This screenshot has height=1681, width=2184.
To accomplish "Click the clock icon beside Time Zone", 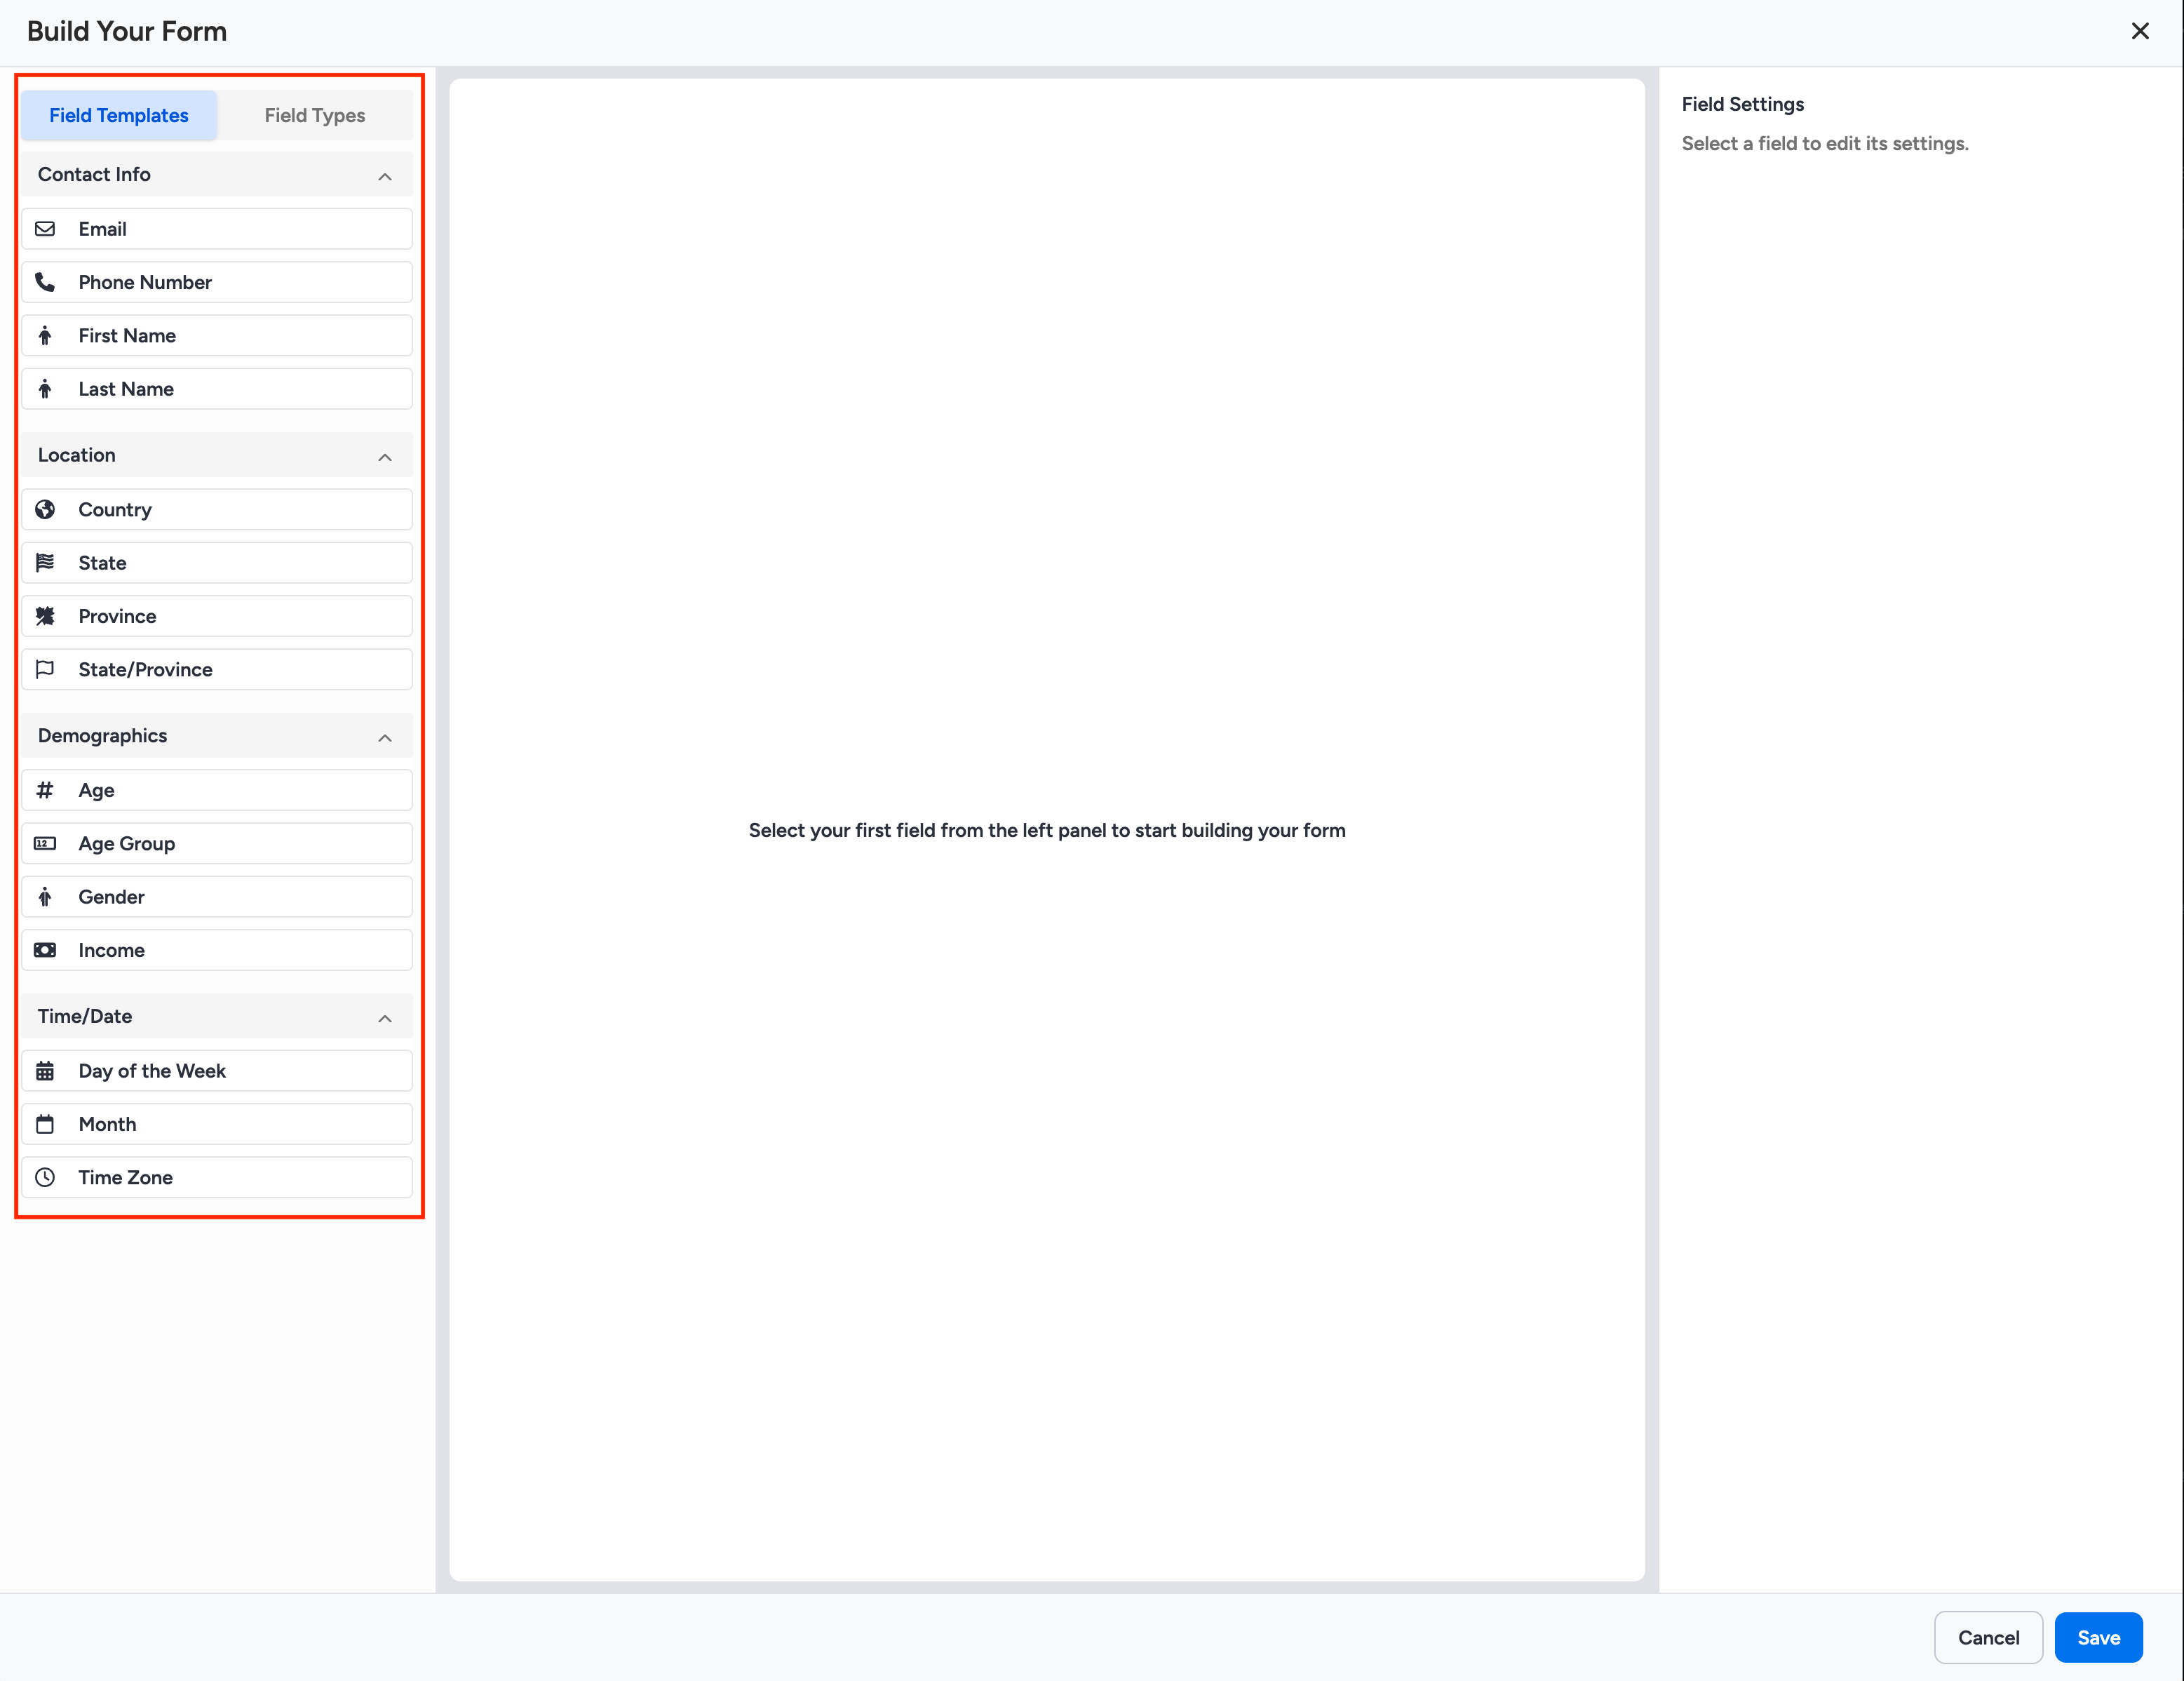I will (x=45, y=1178).
